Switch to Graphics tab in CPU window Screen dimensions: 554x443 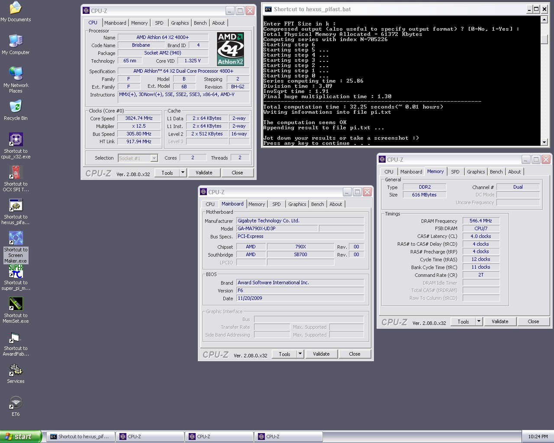(x=180, y=23)
